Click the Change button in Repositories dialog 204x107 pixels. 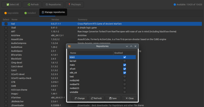[80, 98]
